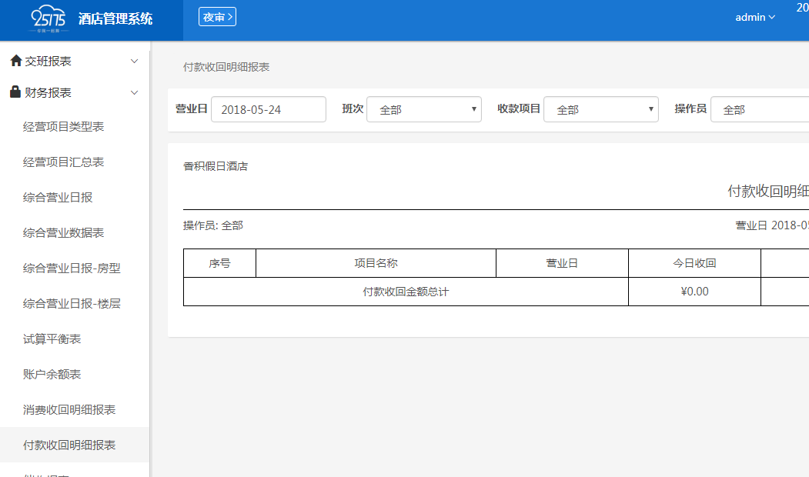Select 综合营业日报-房型 in sidebar

(x=72, y=269)
